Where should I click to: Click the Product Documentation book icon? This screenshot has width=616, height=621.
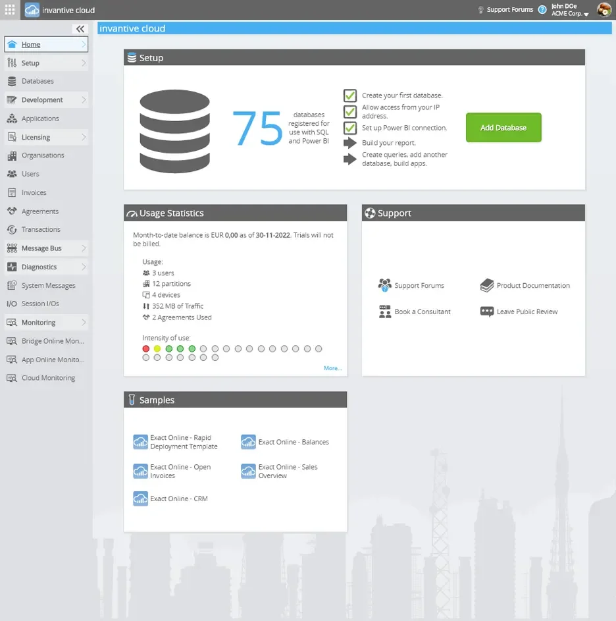pos(487,285)
